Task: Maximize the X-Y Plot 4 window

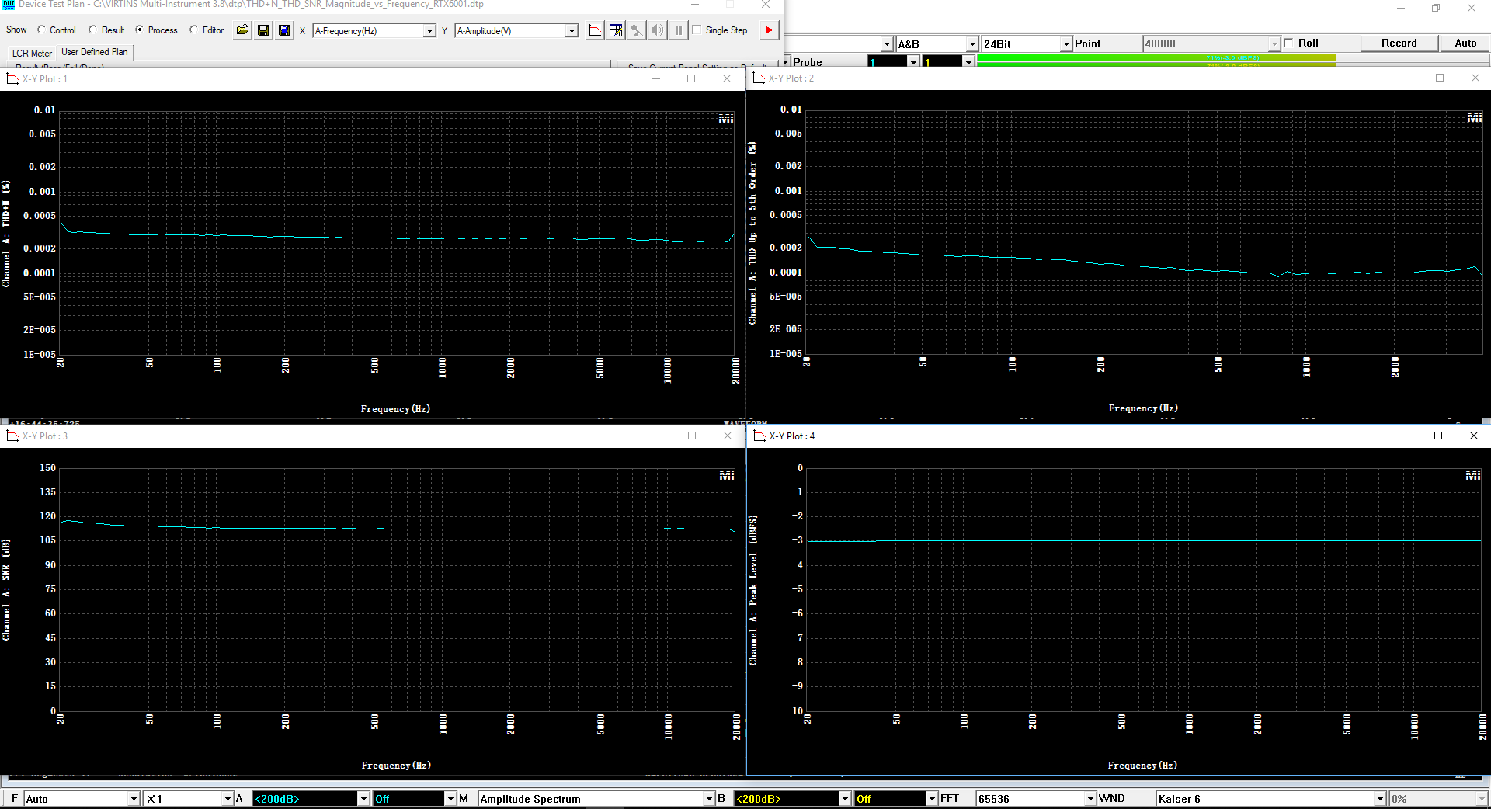Action: pyautogui.click(x=1438, y=436)
